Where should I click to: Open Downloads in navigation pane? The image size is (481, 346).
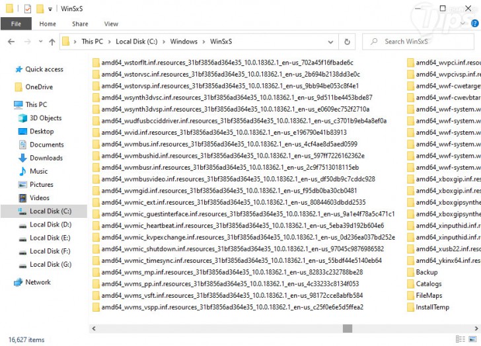(x=40, y=158)
